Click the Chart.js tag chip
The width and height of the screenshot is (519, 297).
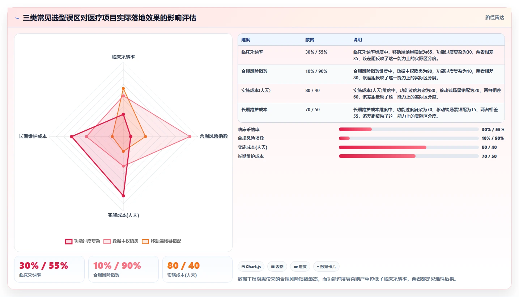pyautogui.click(x=251, y=267)
